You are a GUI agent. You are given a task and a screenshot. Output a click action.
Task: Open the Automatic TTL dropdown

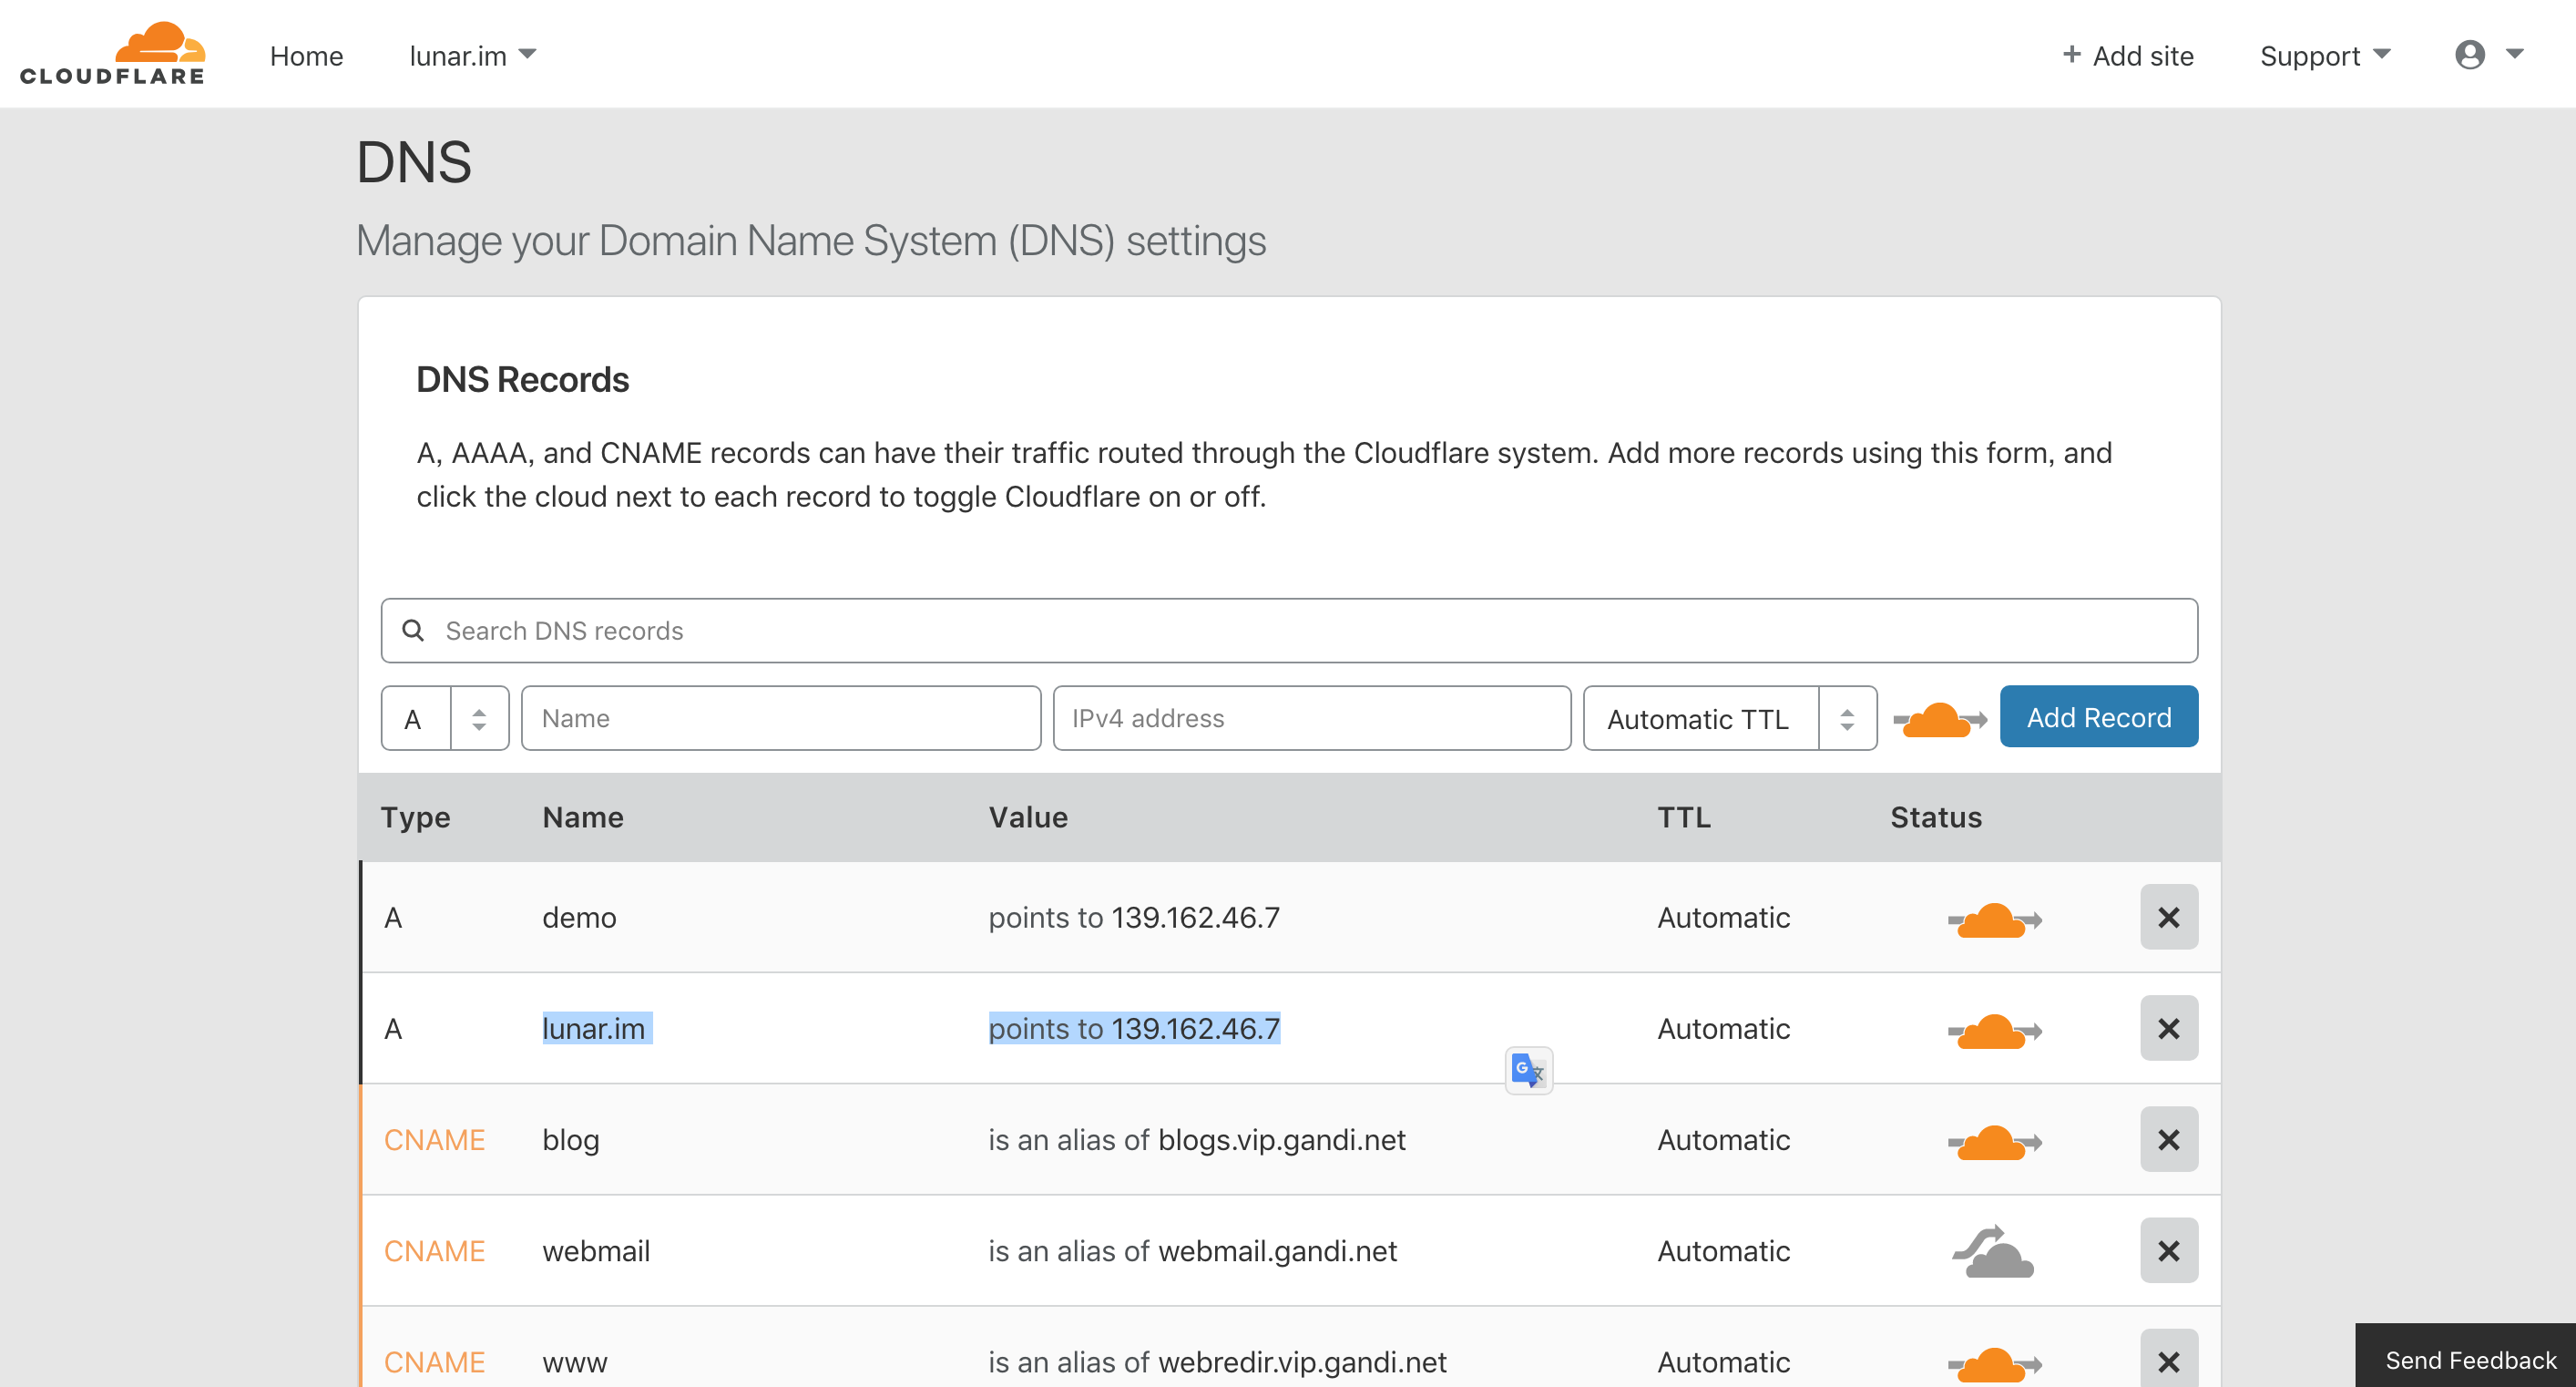click(x=1730, y=718)
